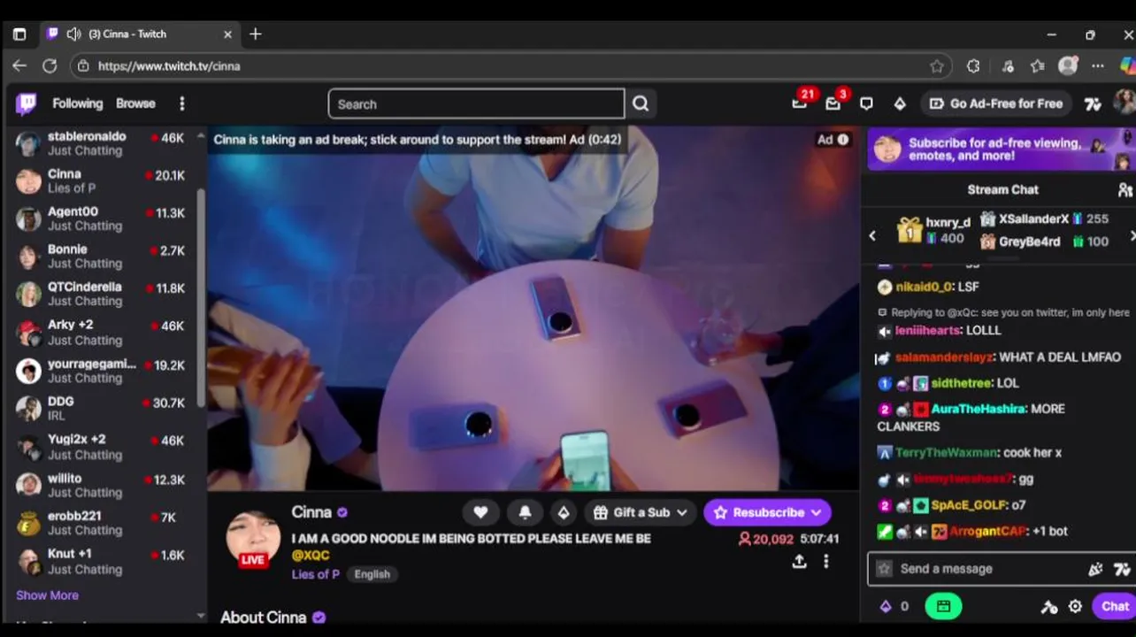This screenshot has height=637, width=1136.
Task: Click TerryTheWaxman username in chat
Action: [x=946, y=452]
